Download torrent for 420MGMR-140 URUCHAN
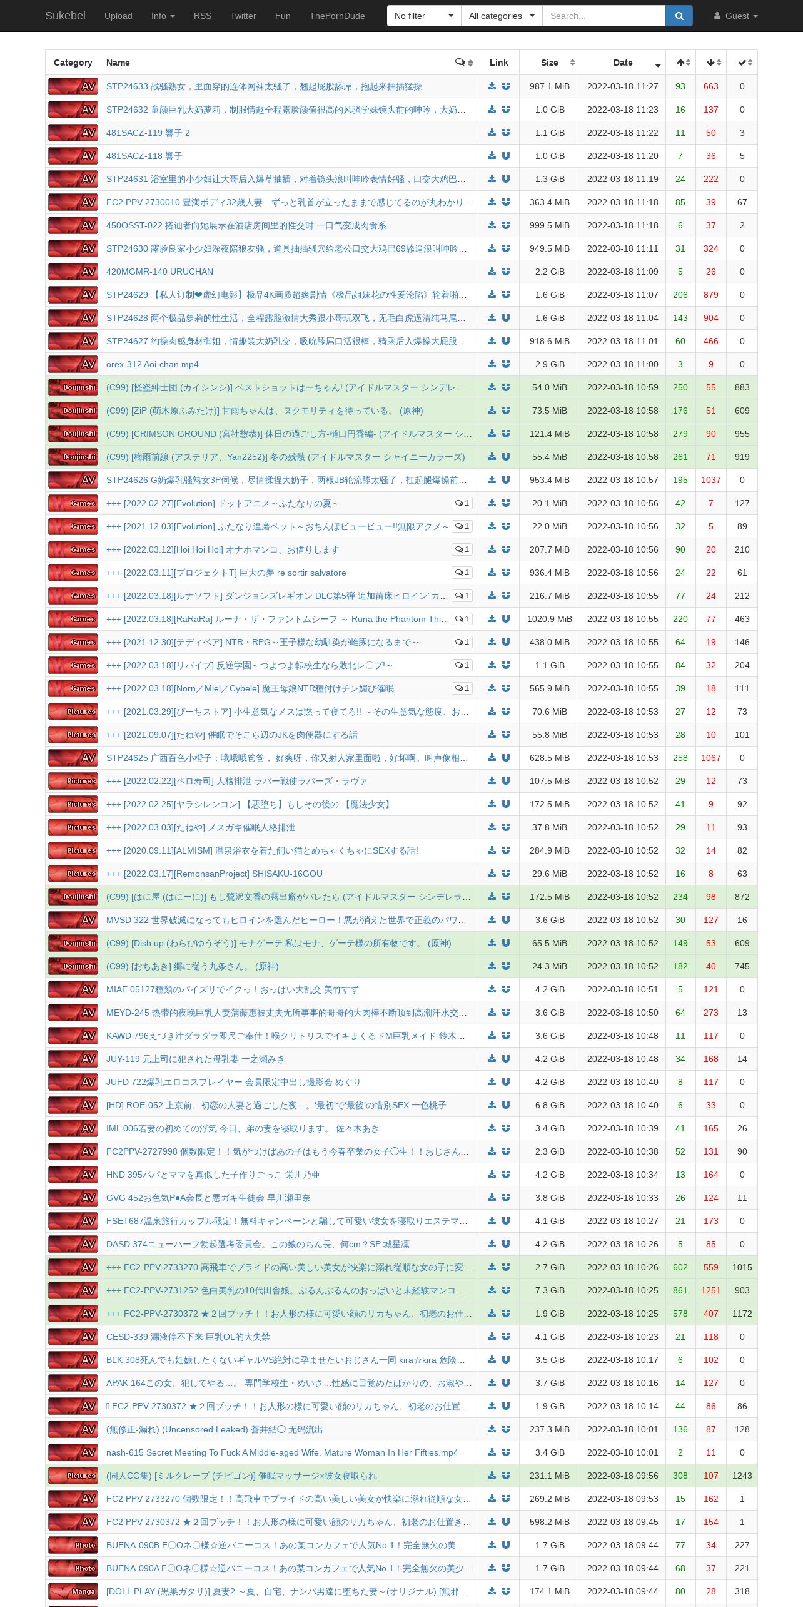 (492, 272)
